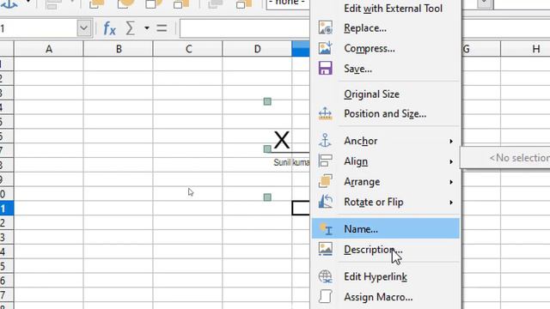Select the highlighted Name... menu entry
The image size is (550, 309).
click(386, 229)
